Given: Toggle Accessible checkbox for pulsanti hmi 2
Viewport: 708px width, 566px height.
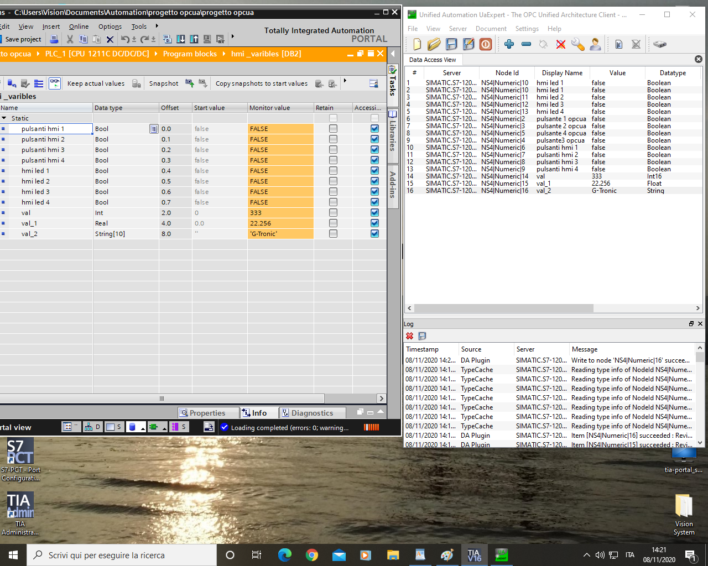Looking at the screenshot, I should (x=374, y=139).
